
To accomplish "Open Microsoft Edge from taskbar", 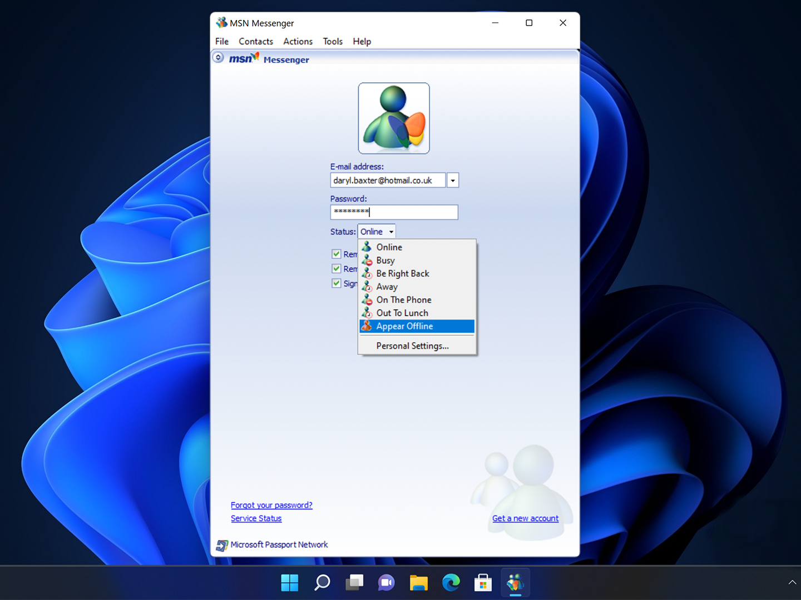I will [451, 583].
